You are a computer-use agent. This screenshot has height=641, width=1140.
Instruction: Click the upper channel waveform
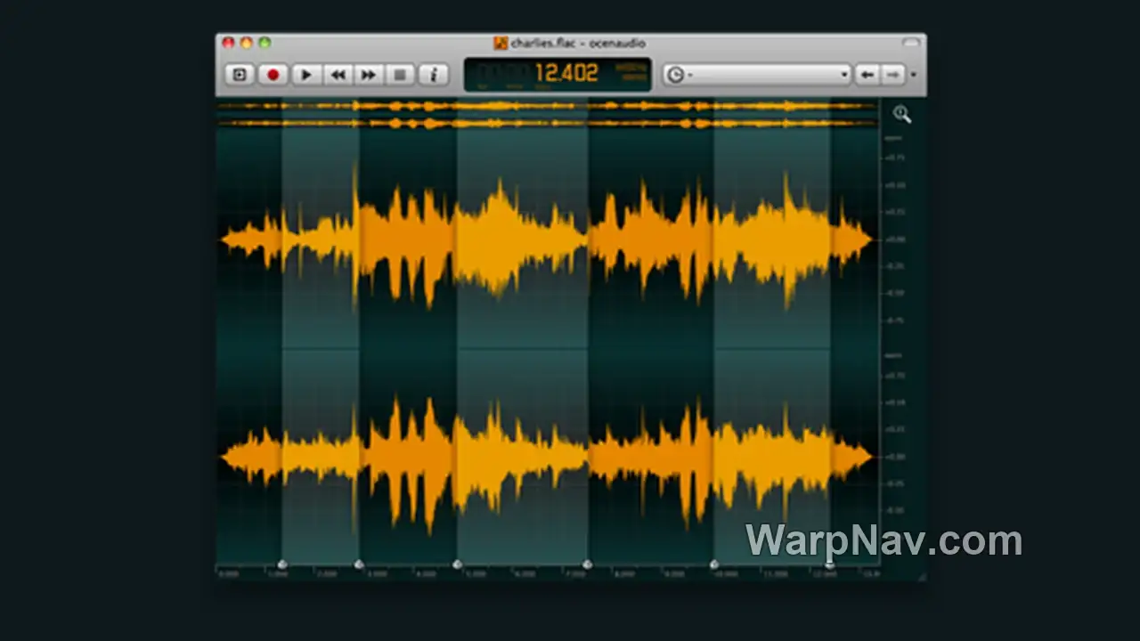548,239
